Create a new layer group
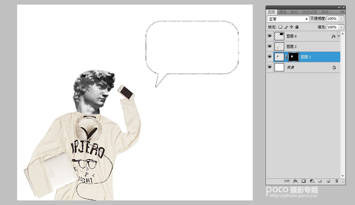The image size is (355, 205). (x=320, y=181)
